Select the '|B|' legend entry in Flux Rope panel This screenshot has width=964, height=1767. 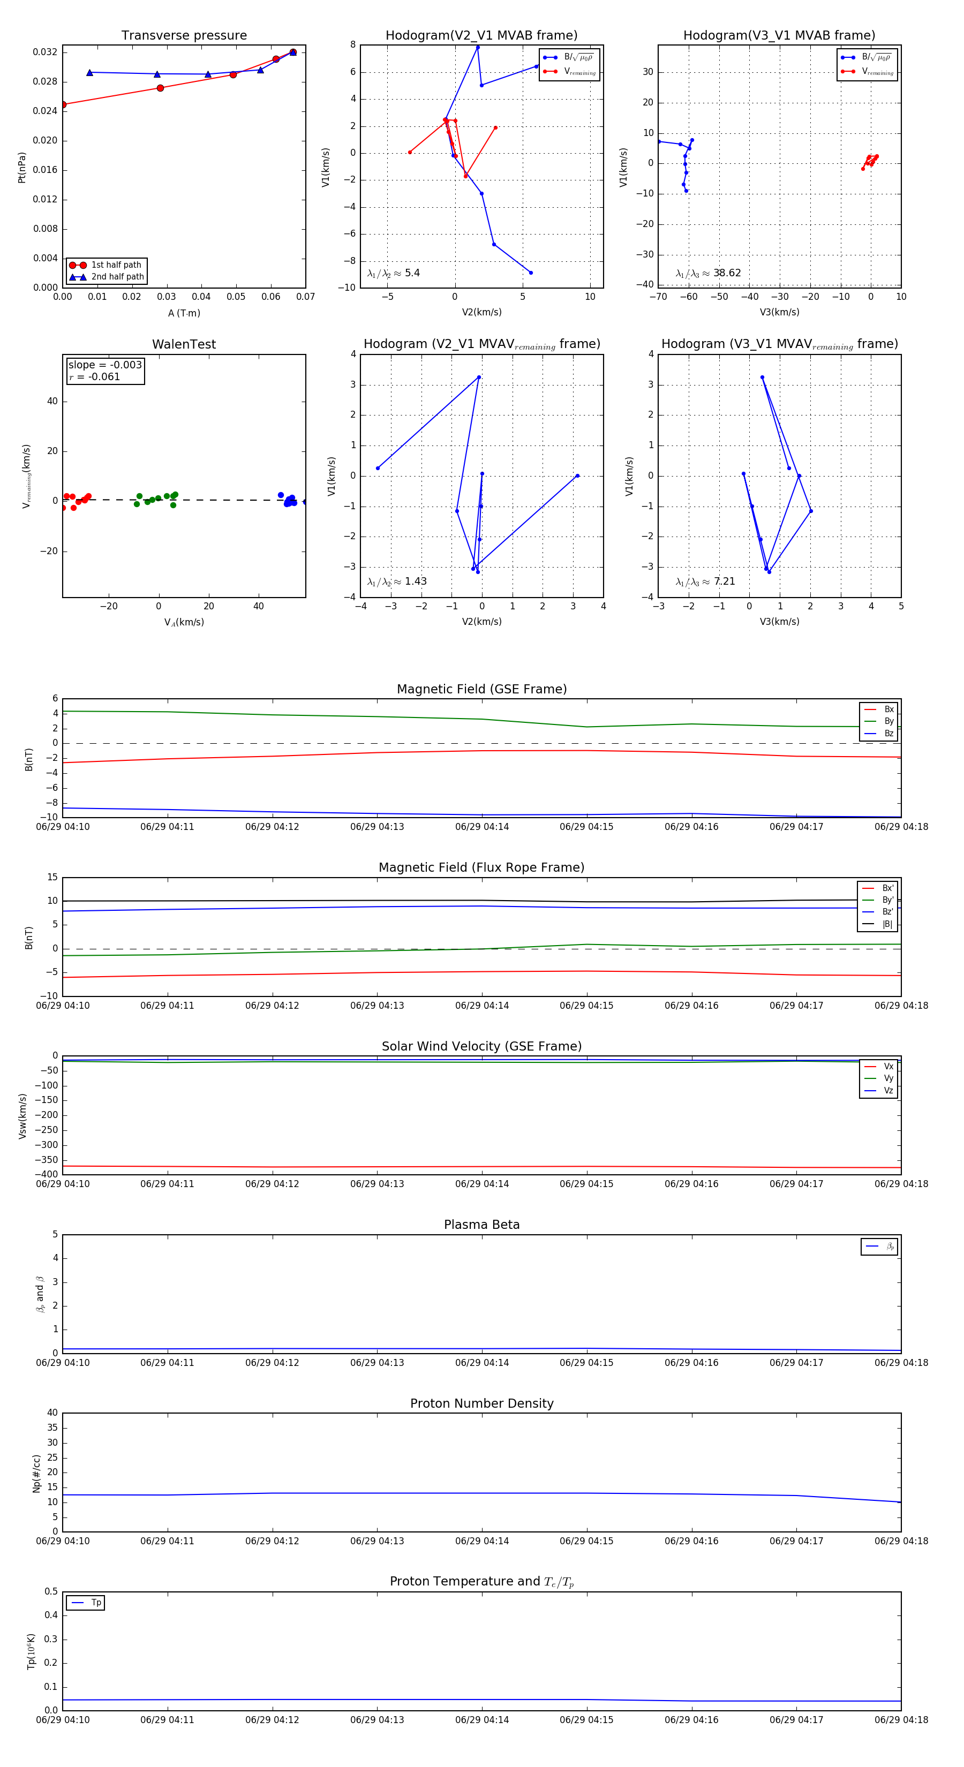pyautogui.click(x=878, y=924)
